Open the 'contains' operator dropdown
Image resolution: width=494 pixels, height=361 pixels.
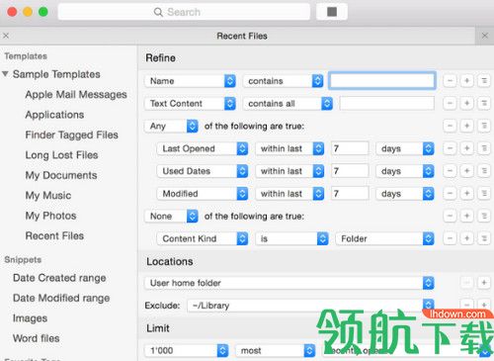[x=283, y=81]
